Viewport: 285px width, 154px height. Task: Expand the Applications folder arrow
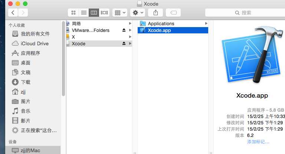tap(206, 23)
